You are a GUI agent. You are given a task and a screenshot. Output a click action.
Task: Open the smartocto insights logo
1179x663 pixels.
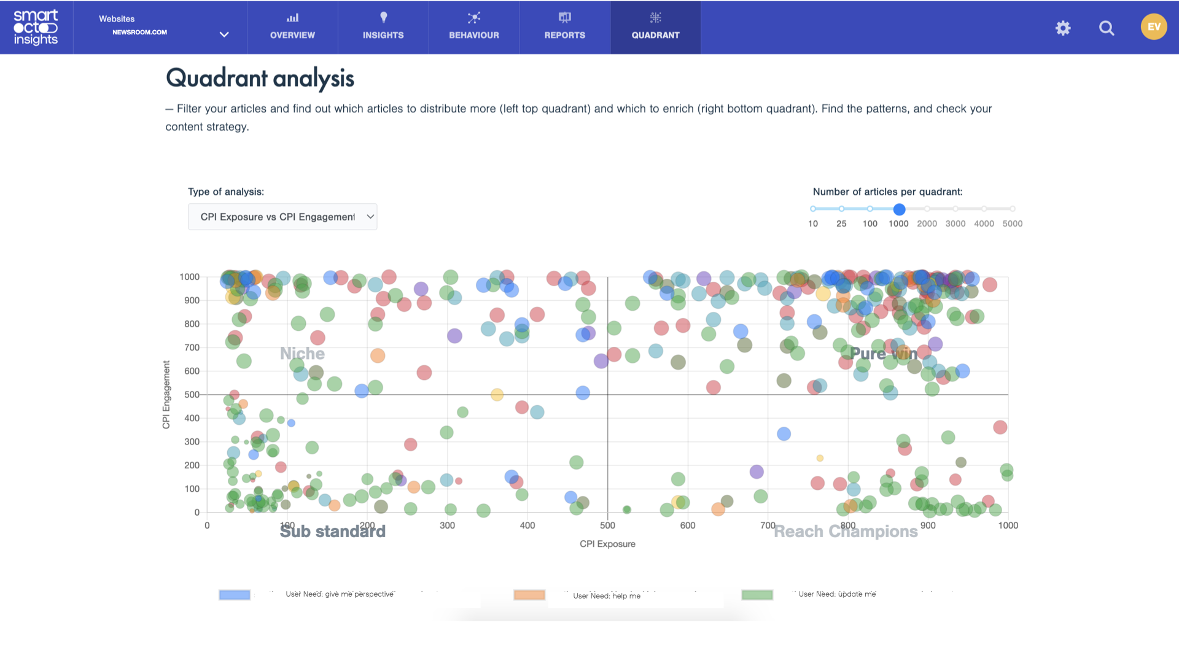coord(35,26)
